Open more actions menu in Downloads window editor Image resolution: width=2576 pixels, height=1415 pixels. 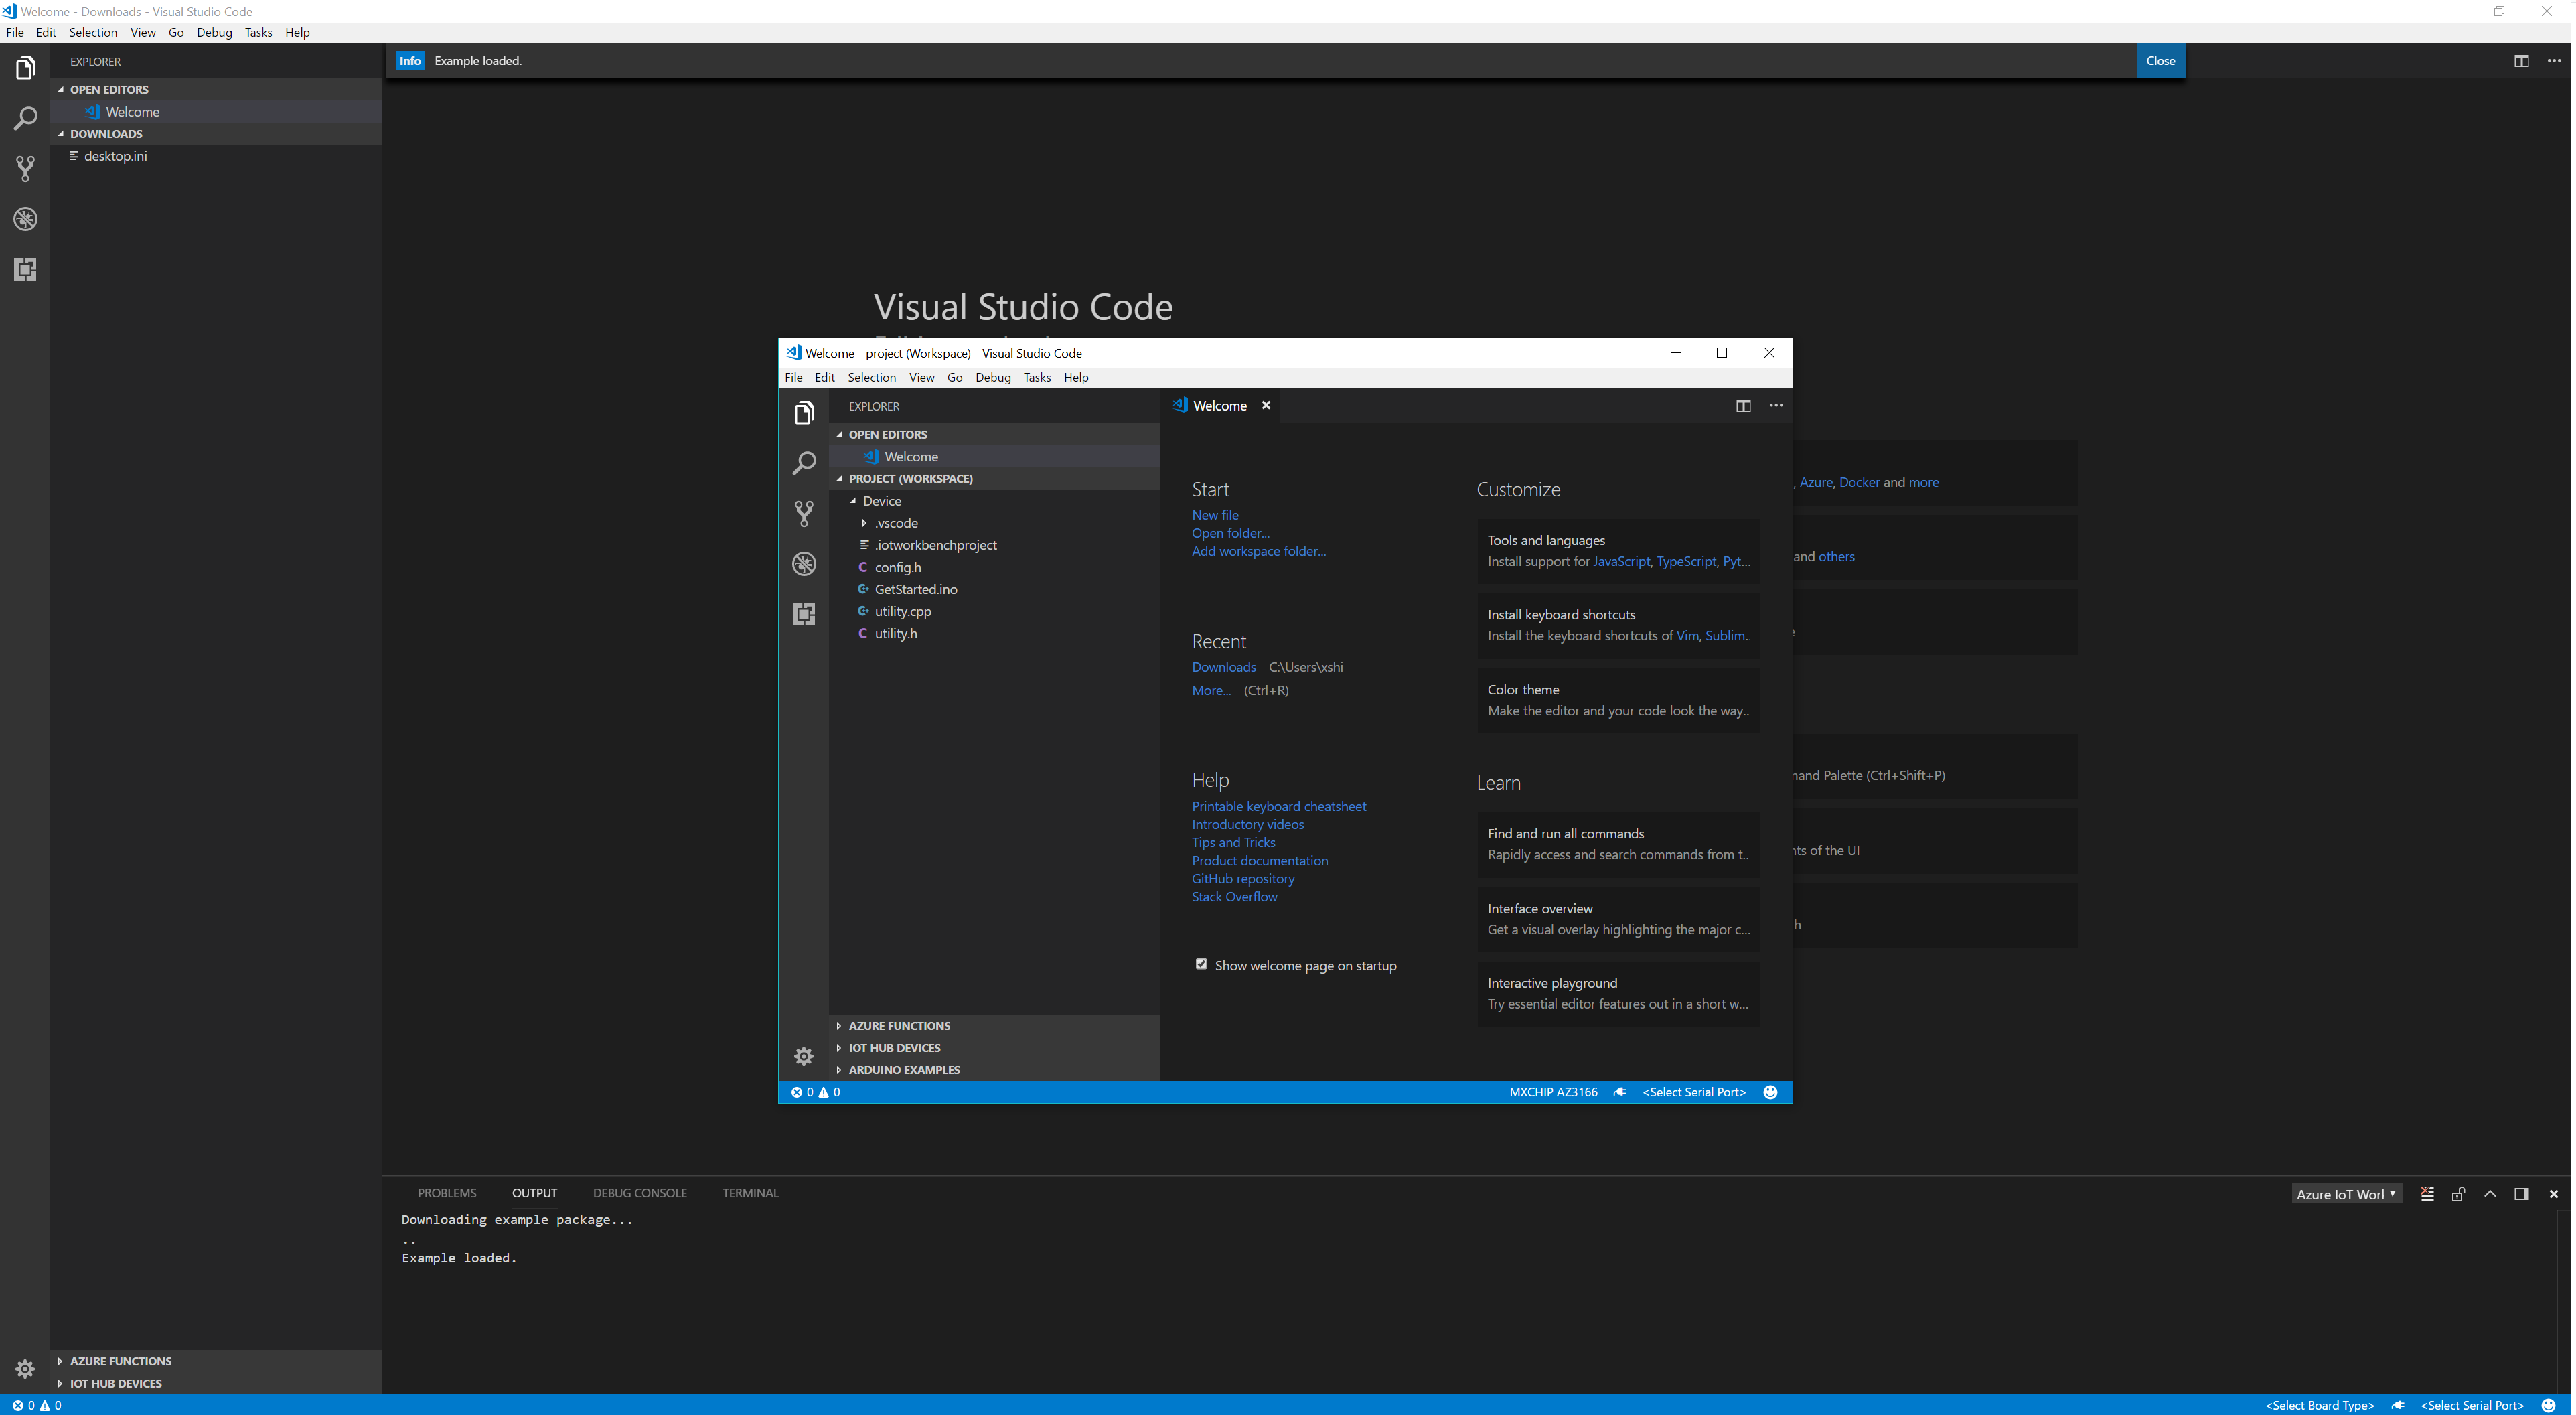[x=2554, y=61]
